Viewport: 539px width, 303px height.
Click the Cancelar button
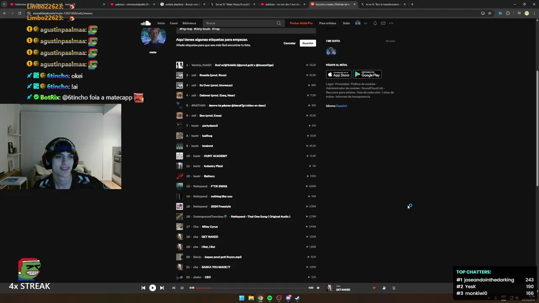pos(289,43)
